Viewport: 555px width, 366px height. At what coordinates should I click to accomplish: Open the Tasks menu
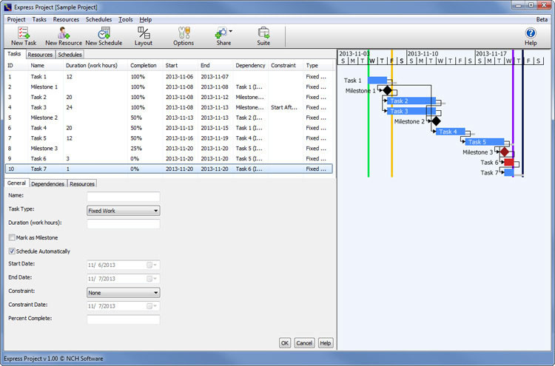click(x=39, y=19)
